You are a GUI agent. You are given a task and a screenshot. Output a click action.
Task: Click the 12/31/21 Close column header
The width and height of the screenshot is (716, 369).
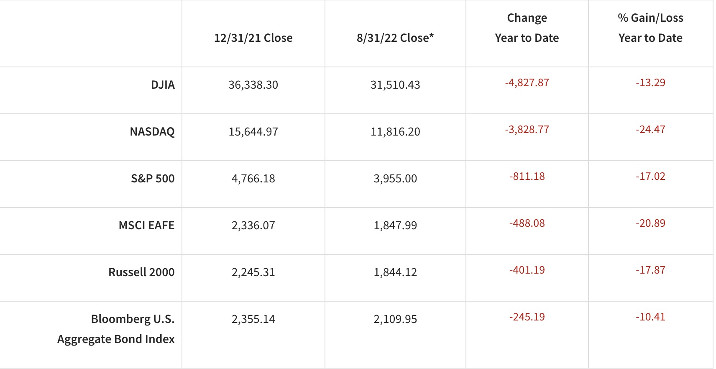click(253, 38)
